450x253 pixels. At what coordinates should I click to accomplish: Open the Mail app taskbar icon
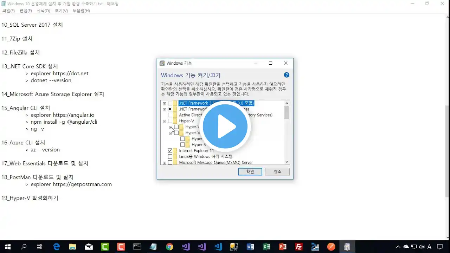click(x=89, y=247)
